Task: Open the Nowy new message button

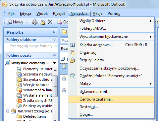Action: click(15, 22)
